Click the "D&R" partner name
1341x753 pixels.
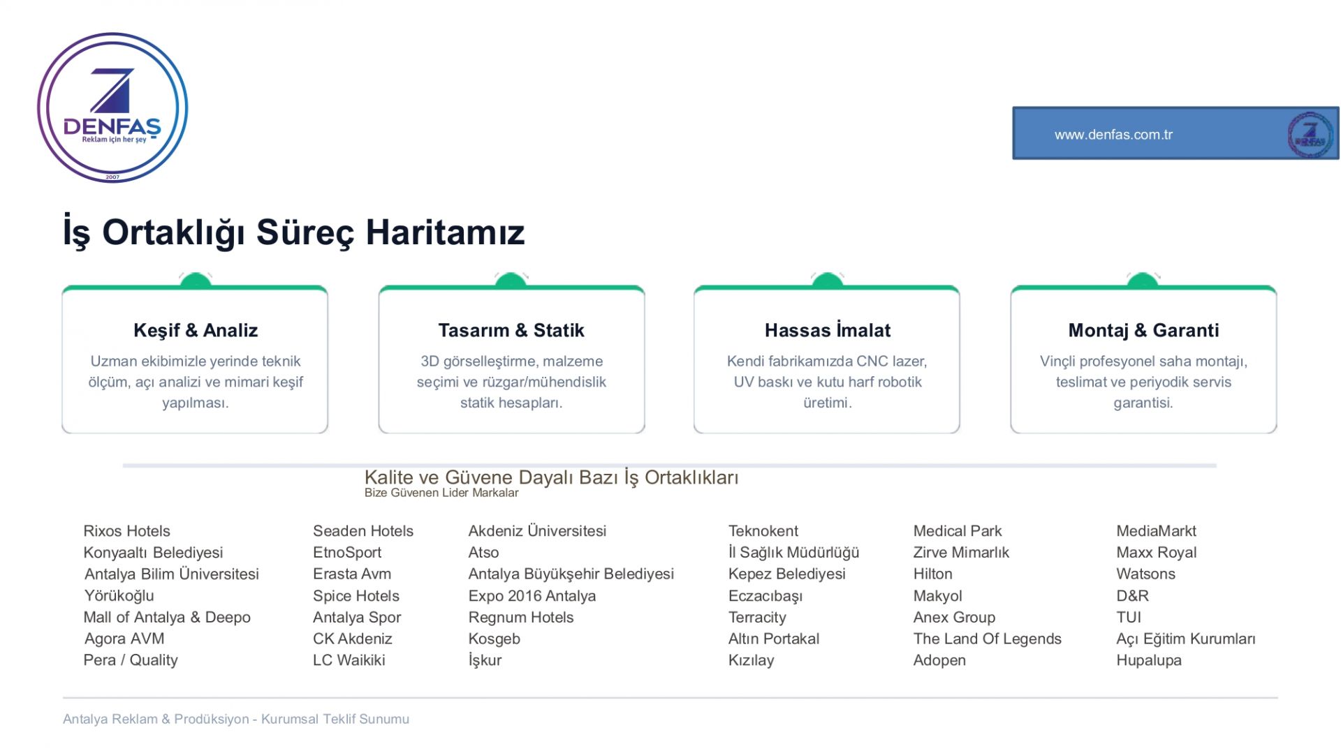[1133, 596]
